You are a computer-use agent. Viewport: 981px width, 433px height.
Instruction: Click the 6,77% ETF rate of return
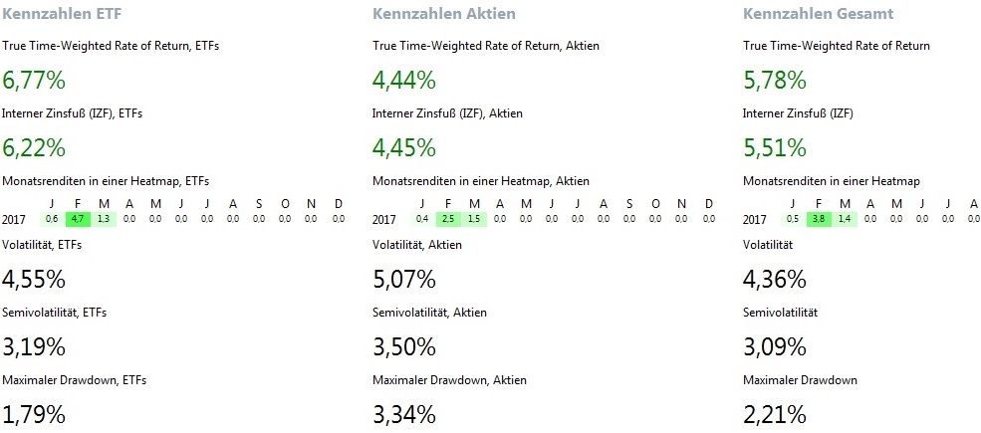(x=35, y=80)
